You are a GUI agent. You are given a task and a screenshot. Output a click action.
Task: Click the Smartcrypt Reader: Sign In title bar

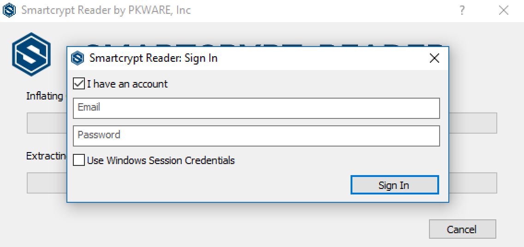click(x=277, y=58)
